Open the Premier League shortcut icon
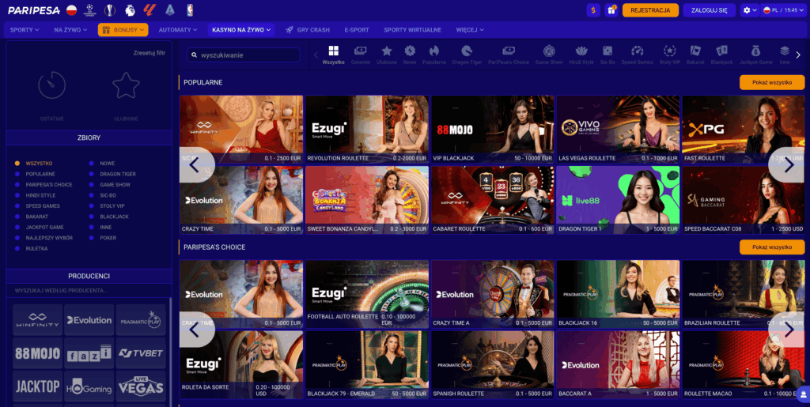The height and width of the screenshot is (407, 810). coord(130,10)
